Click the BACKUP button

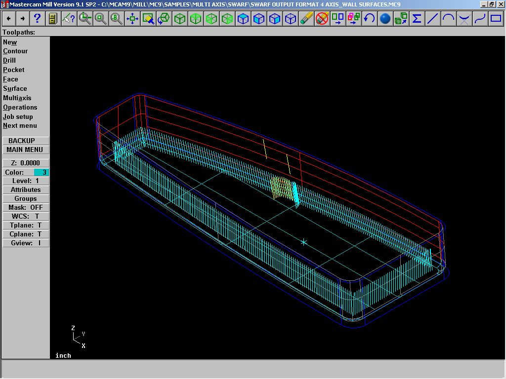coord(26,141)
